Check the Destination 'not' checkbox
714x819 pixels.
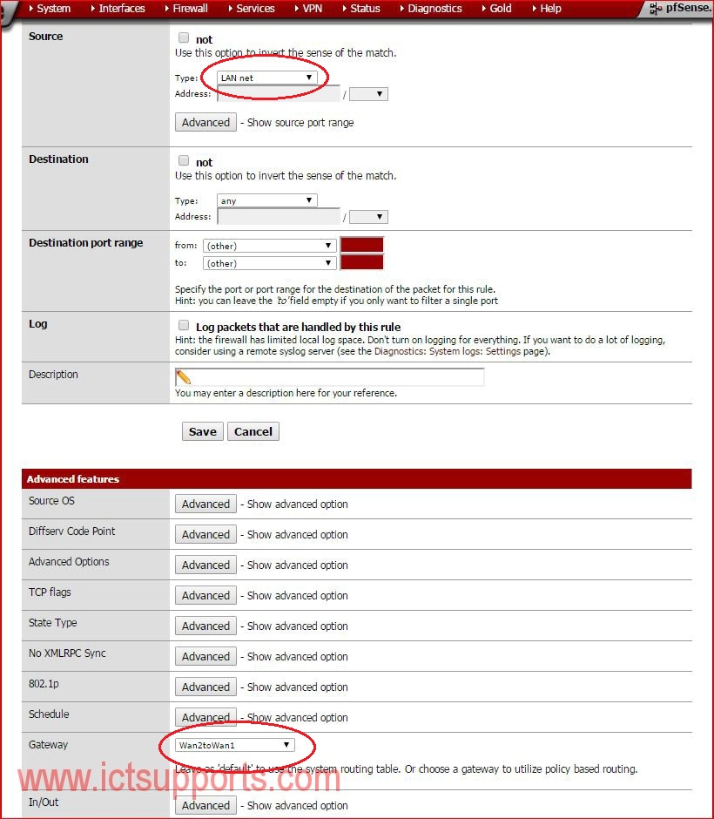[x=184, y=160]
